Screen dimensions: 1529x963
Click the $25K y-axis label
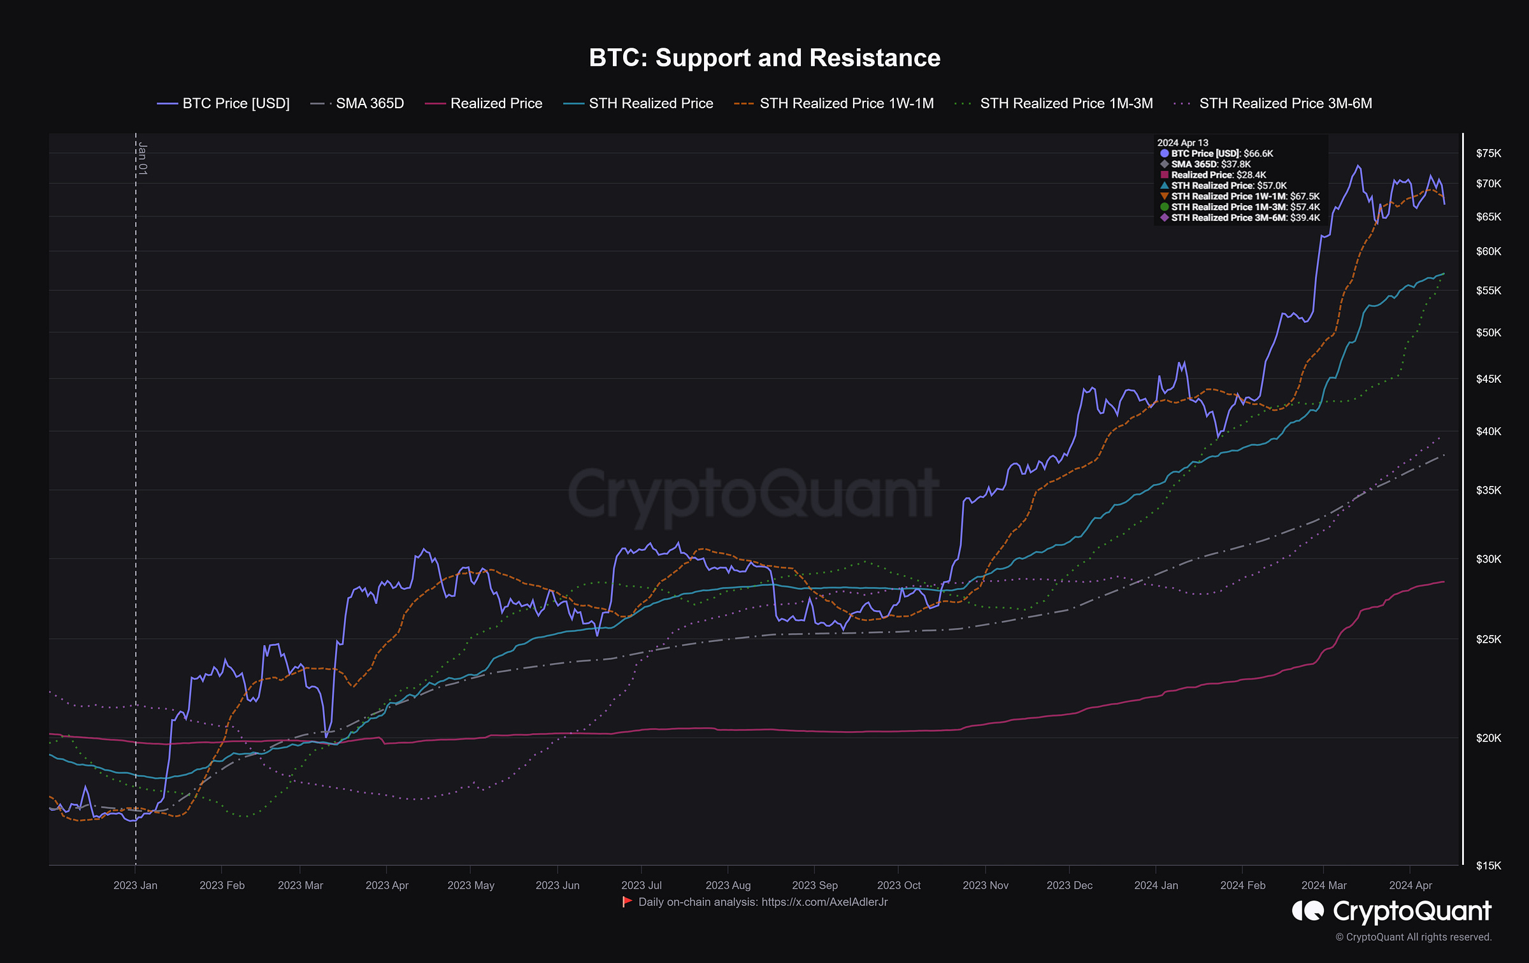[x=1488, y=639]
